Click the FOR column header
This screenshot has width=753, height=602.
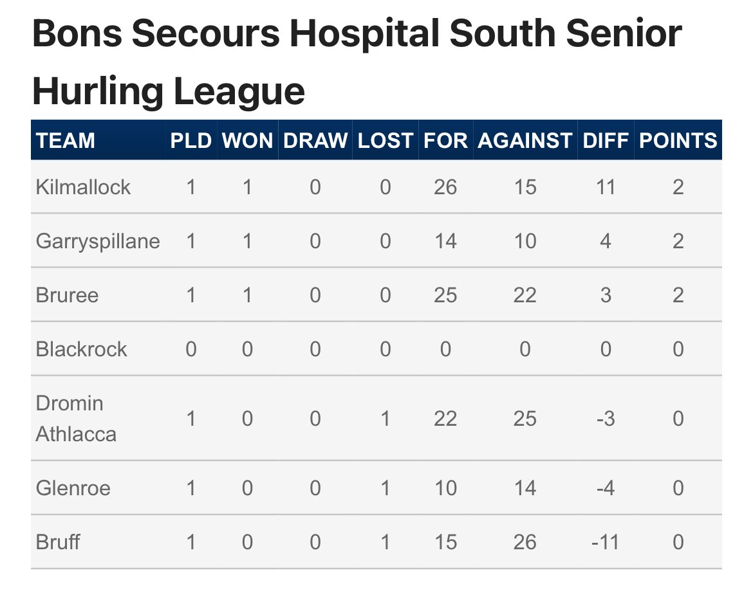tap(445, 141)
